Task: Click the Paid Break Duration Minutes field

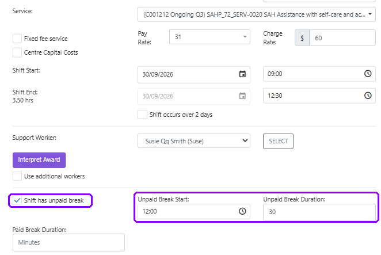Action: 68,242
